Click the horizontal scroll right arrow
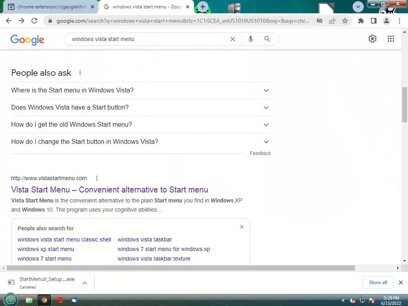The height and width of the screenshot is (306, 408). tap(398, 268)
